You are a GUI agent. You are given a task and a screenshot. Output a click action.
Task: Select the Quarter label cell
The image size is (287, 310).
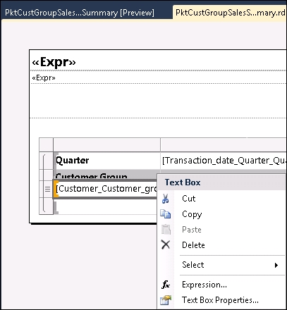[107, 161]
